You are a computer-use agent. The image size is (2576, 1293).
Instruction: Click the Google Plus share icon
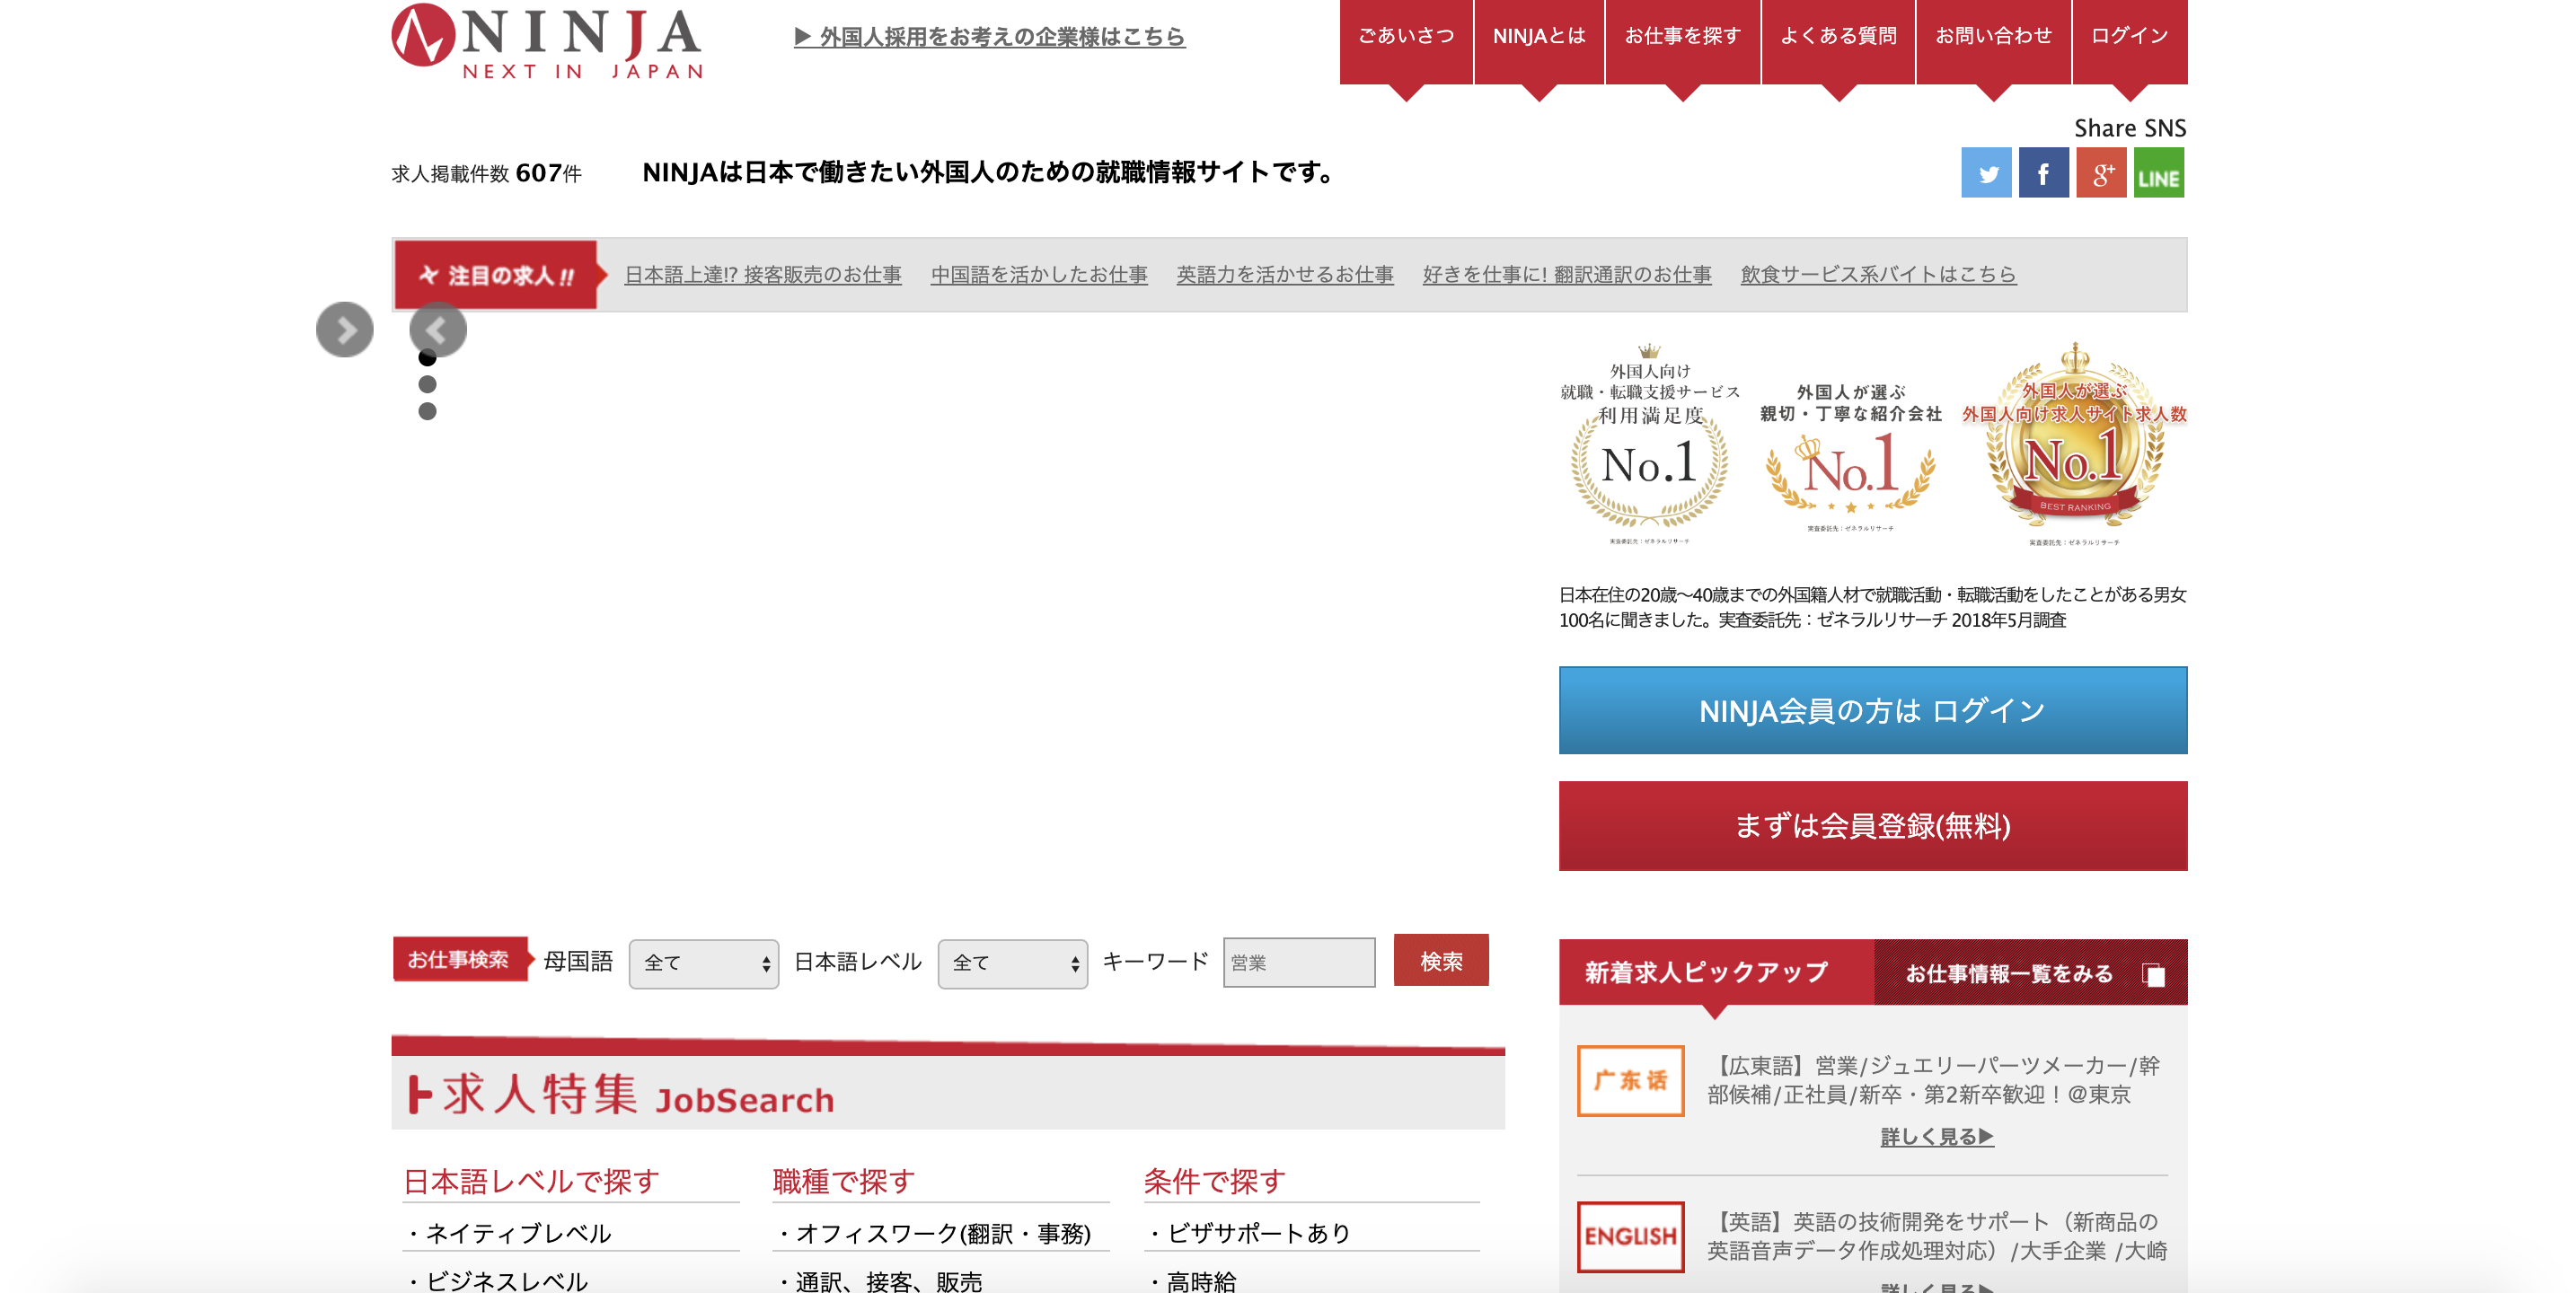pyautogui.click(x=2101, y=173)
